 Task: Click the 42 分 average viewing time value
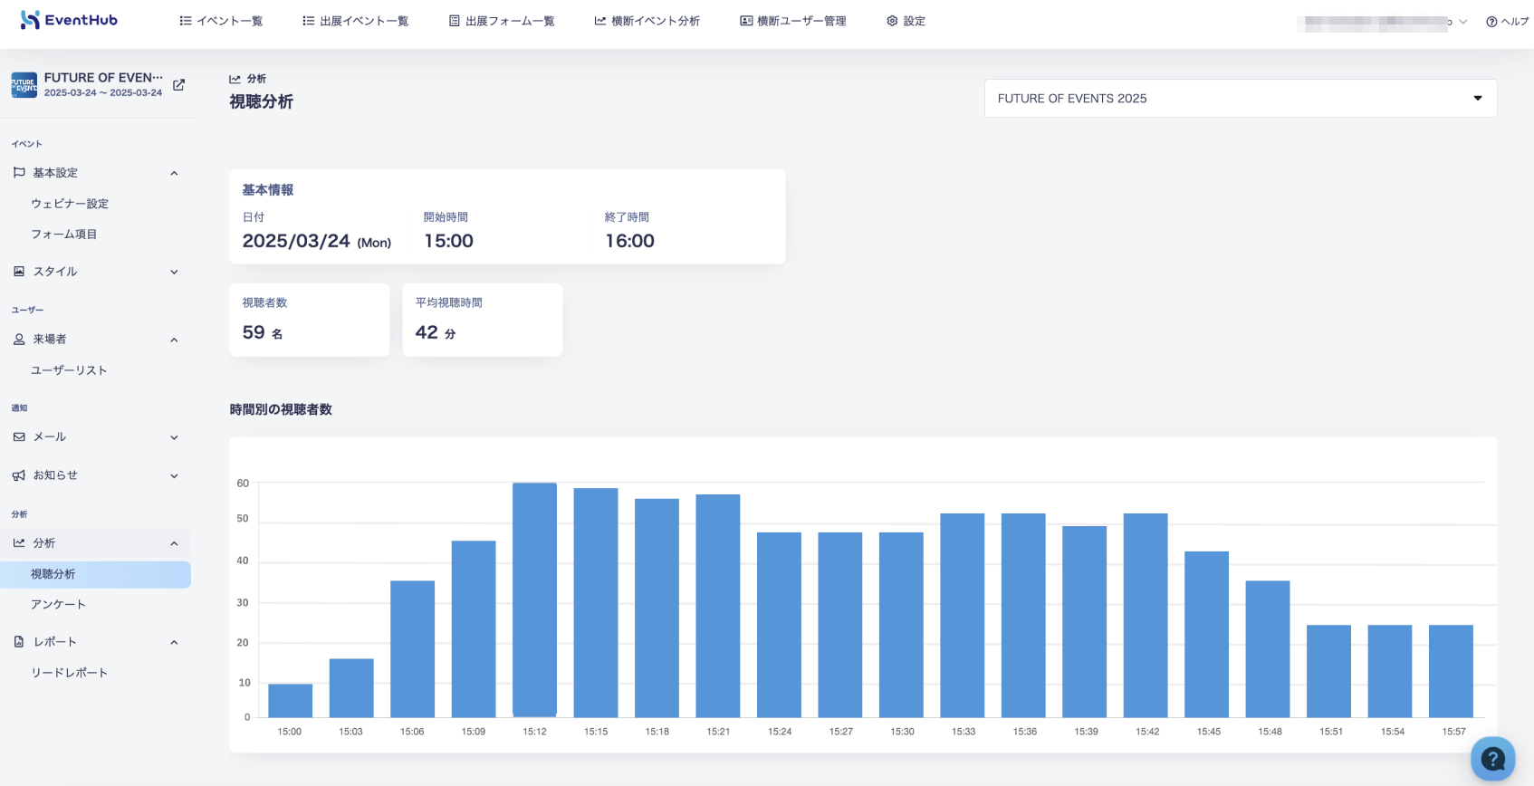pyautogui.click(x=436, y=332)
